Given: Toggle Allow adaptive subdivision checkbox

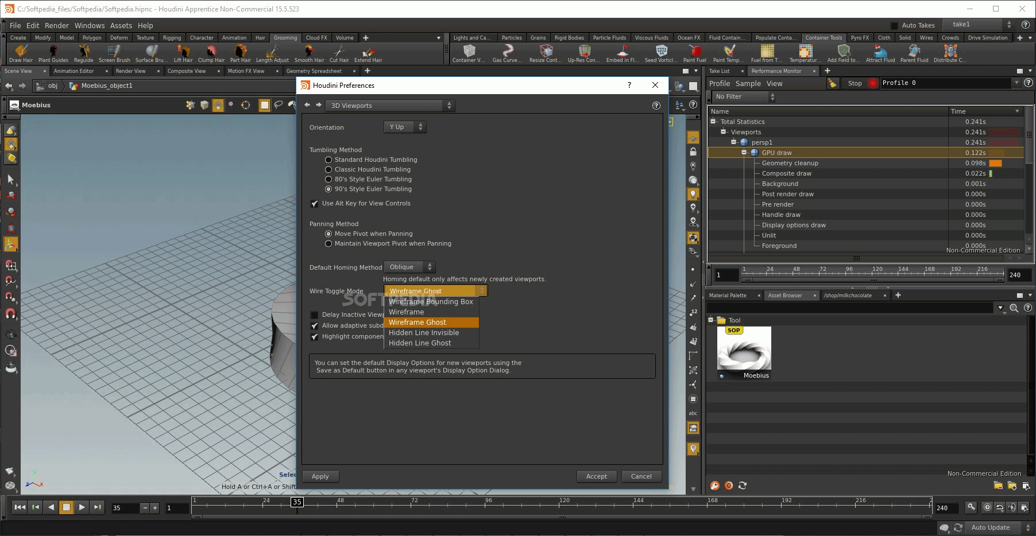Looking at the screenshot, I should (x=314, y=325).
